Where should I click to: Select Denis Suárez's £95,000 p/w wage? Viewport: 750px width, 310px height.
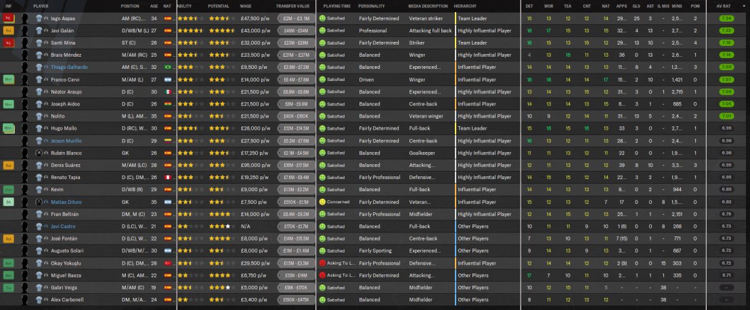255,165
